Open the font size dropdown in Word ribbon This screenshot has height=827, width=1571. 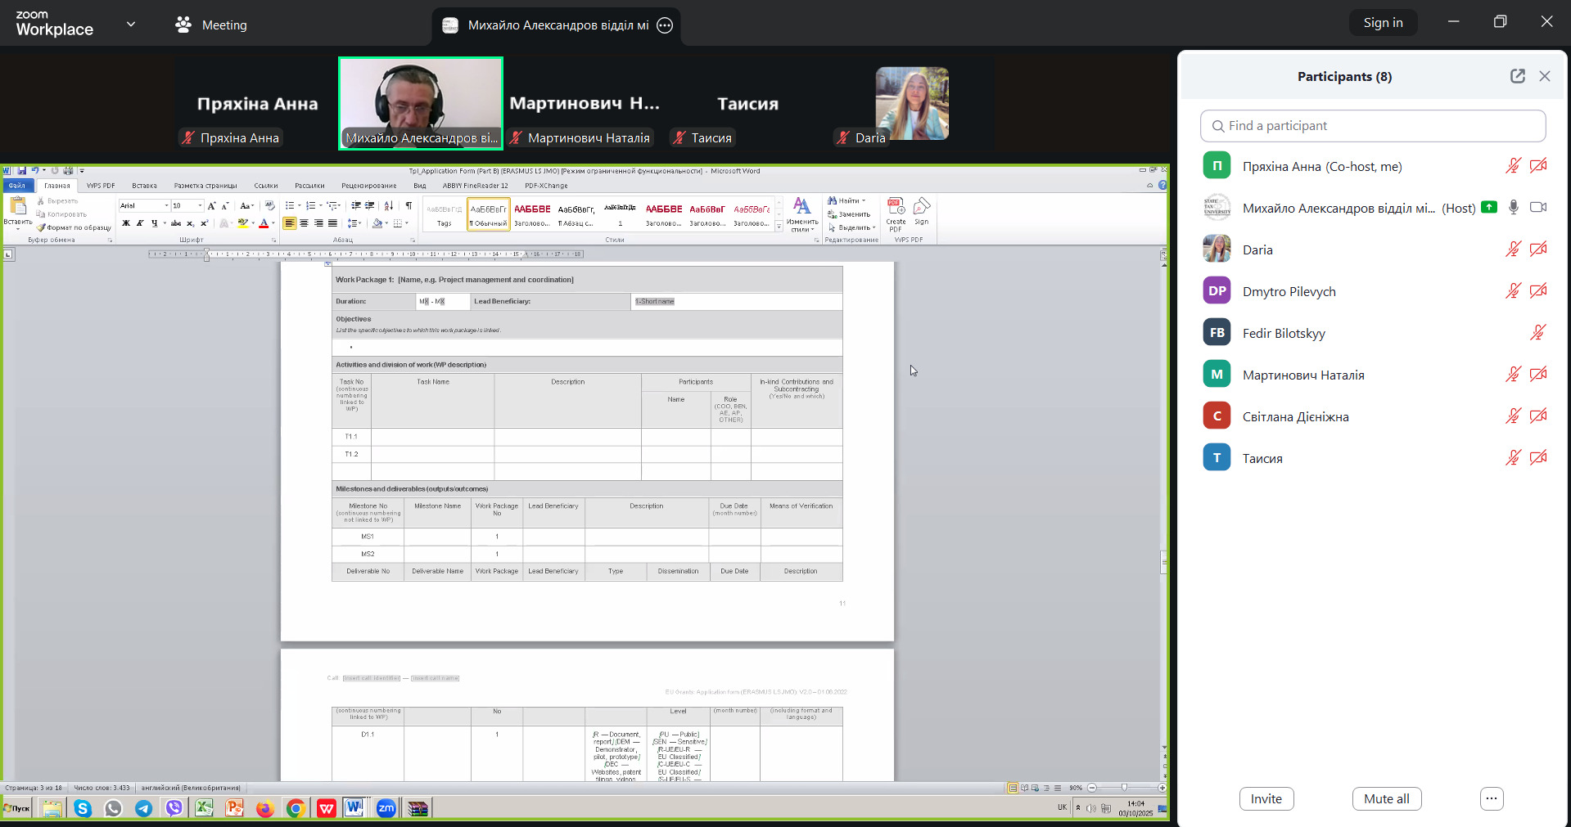point(200,206)
